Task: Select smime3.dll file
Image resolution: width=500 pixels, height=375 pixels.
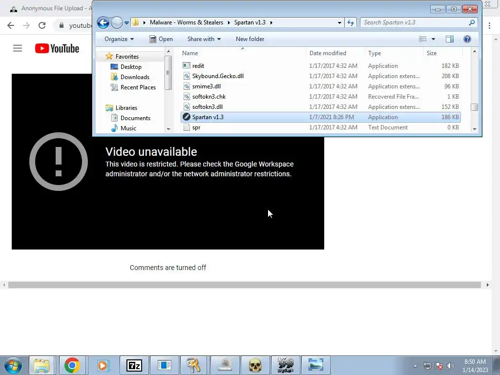Action: (x=320, y=86)
